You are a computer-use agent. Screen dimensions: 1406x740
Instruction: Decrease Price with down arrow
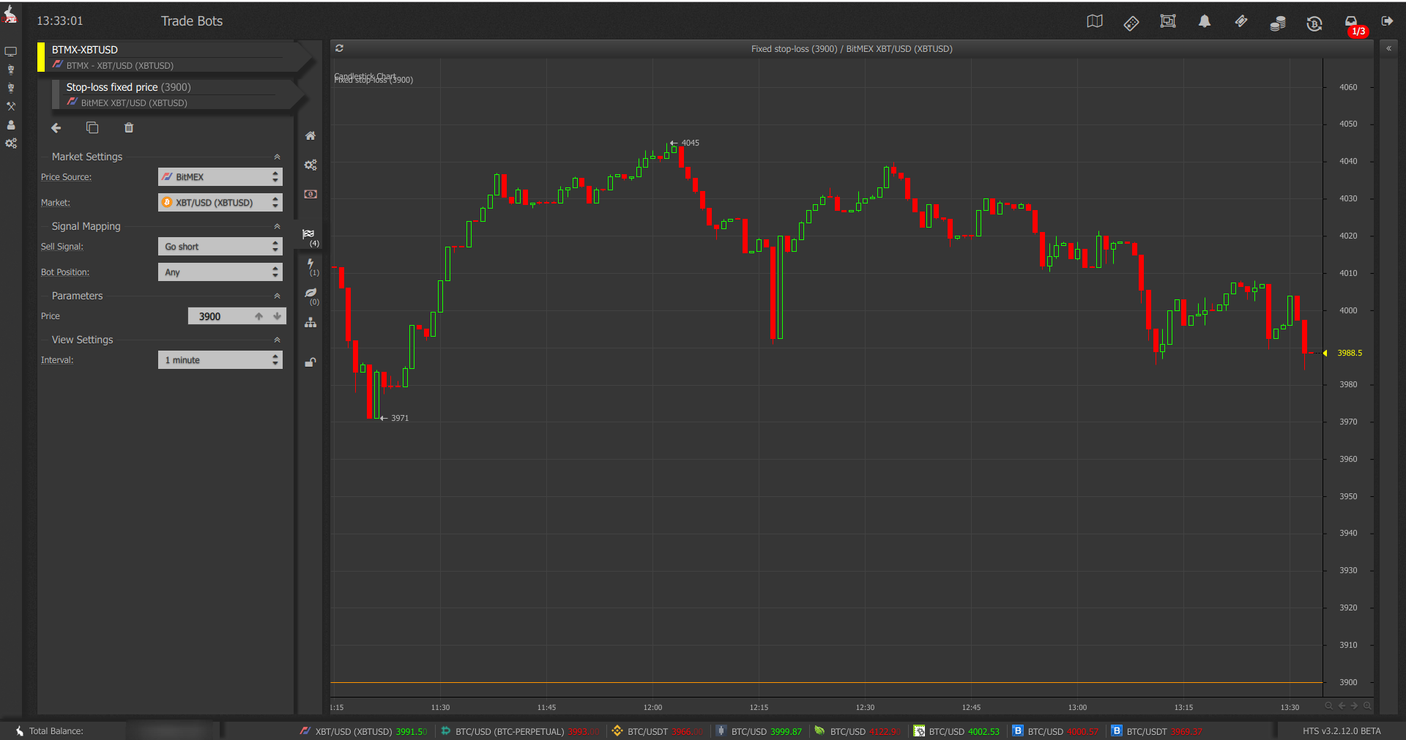click(277, 316)
